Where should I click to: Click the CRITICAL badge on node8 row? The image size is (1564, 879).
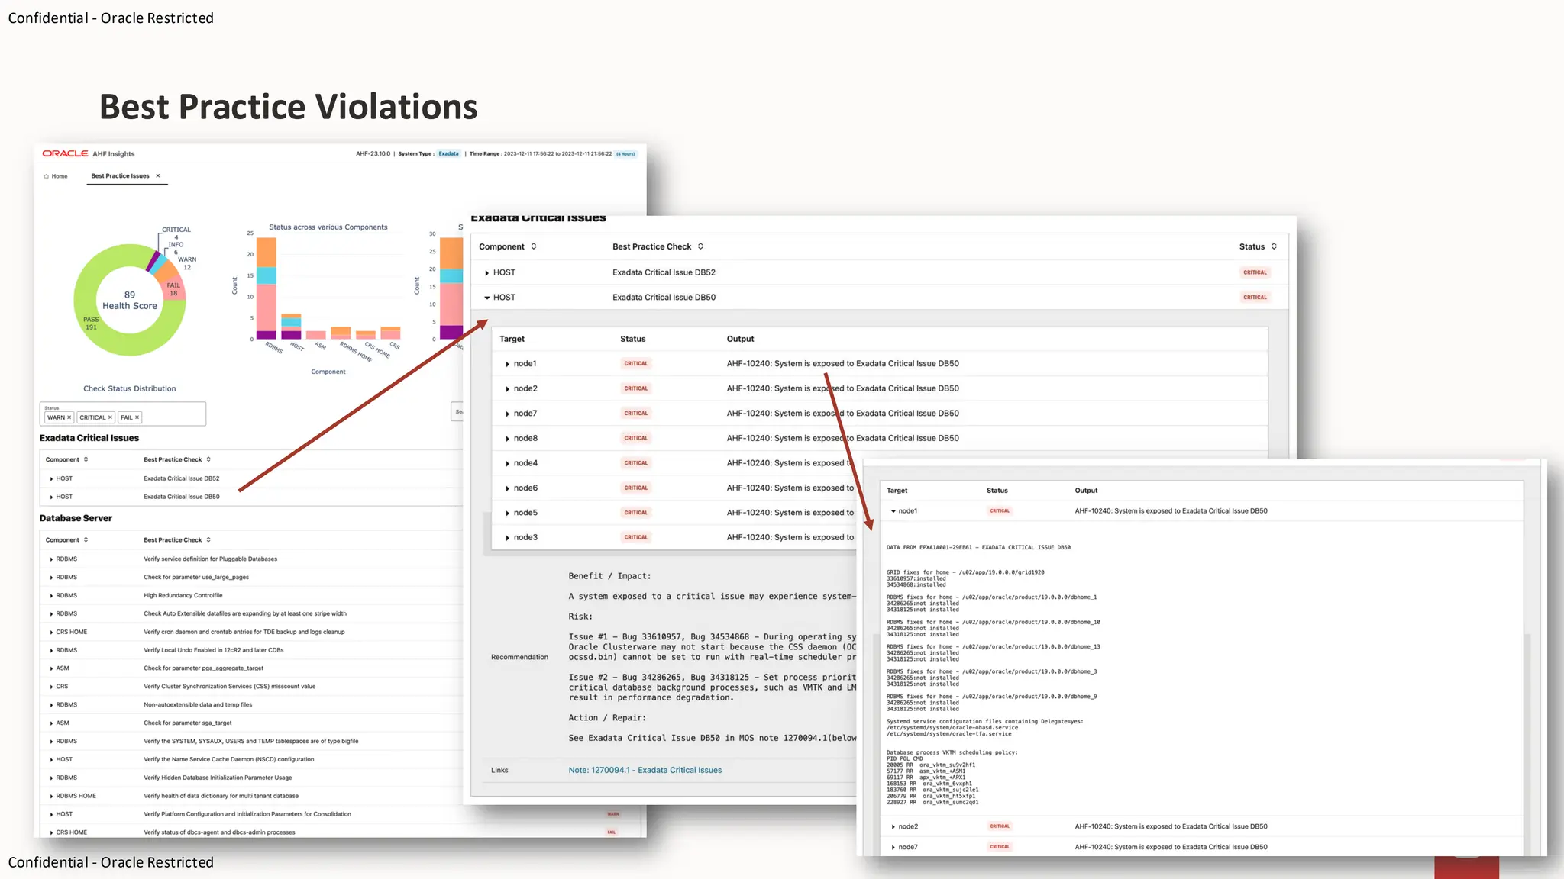click(x=635, y=438)
